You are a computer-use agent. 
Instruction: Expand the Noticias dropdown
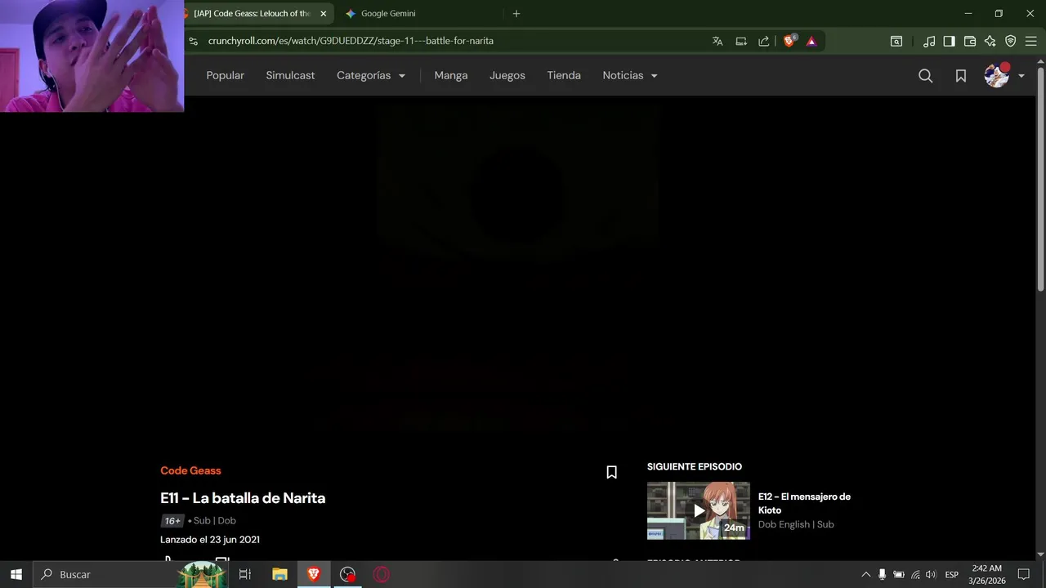(630, 75)
